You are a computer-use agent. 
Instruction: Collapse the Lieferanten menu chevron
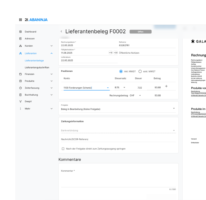pyautogui.click(x=52, y=53)
